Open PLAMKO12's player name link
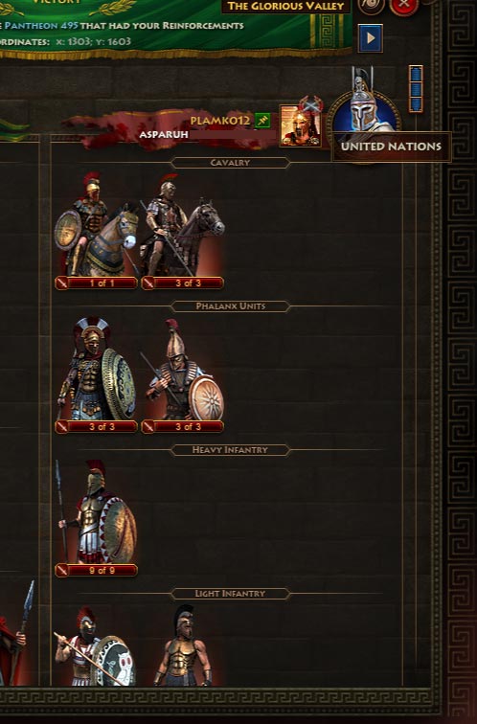This screenshot has width=477, height=724. coord(219,121)
